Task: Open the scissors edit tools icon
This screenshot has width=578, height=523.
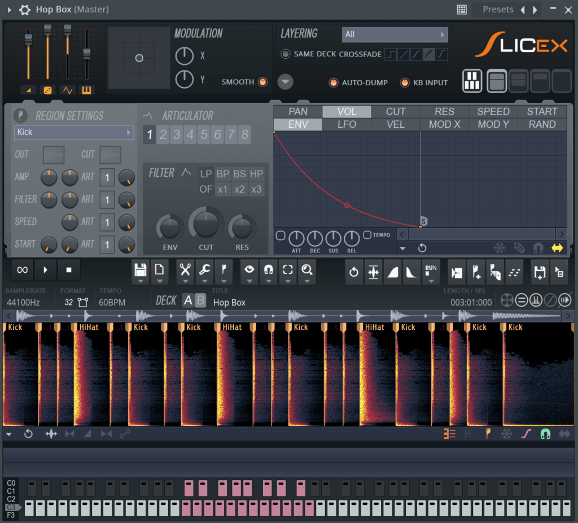Action: 185,271
